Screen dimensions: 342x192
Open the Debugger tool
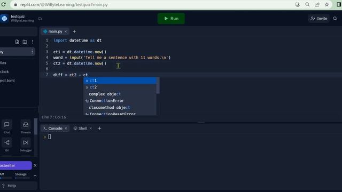pos(26,145)
